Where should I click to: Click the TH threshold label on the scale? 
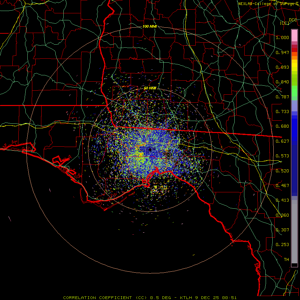286,260
